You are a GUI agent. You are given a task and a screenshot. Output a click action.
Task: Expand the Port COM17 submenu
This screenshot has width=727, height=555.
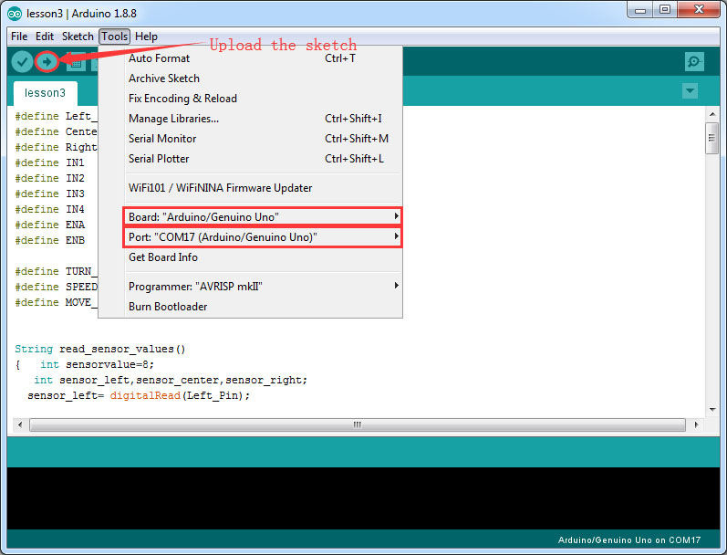263,236
